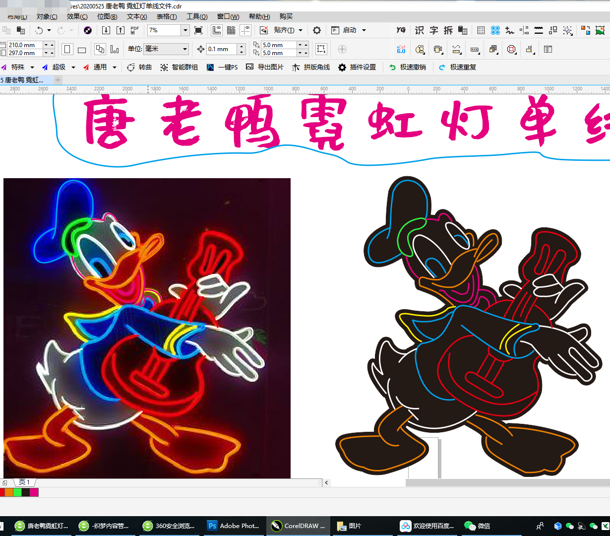Viewport: 610px width, 536px height.
Task: Click the orange-blue swap colors icon
Action: click(586, 30)
